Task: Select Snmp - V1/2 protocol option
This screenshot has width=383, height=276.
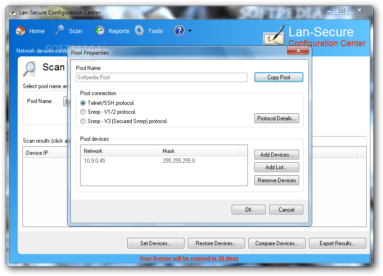Action: 83,112
